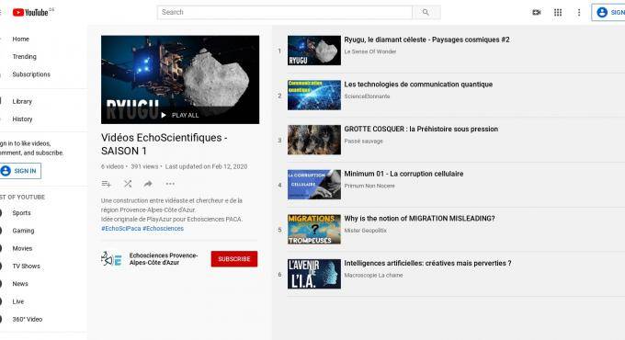The image size is (625, 340).
Task: Click channel name 'ScienceEtonnante'
Action: pyautogui.click(x=367, y=96)
